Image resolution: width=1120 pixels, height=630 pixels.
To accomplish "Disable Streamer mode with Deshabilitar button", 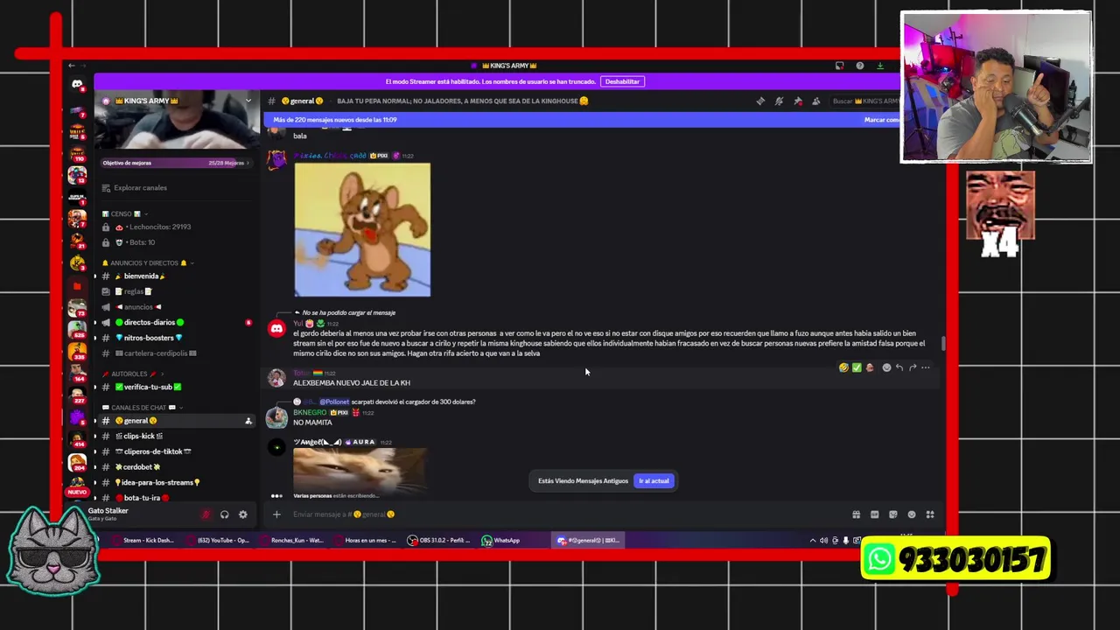I will tap(622, 81).
